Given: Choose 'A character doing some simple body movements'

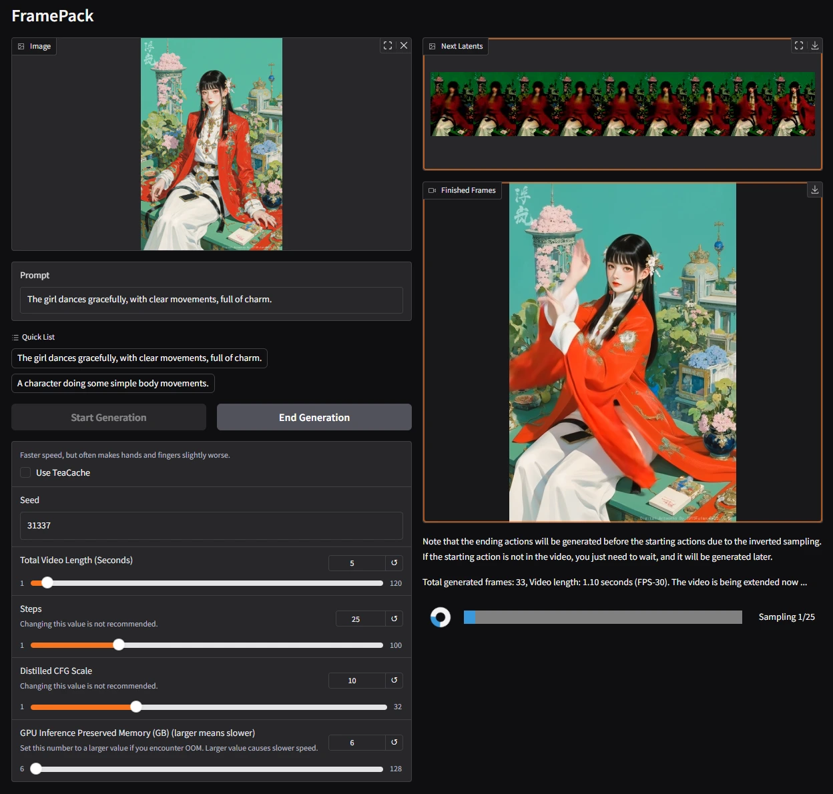Looking at the screenshot, I should coord(113,384).
